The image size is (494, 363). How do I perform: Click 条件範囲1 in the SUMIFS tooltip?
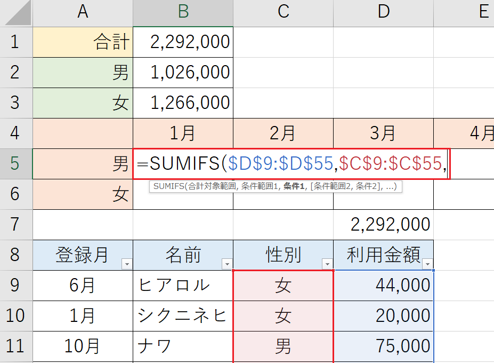click(x=260, y=186)
